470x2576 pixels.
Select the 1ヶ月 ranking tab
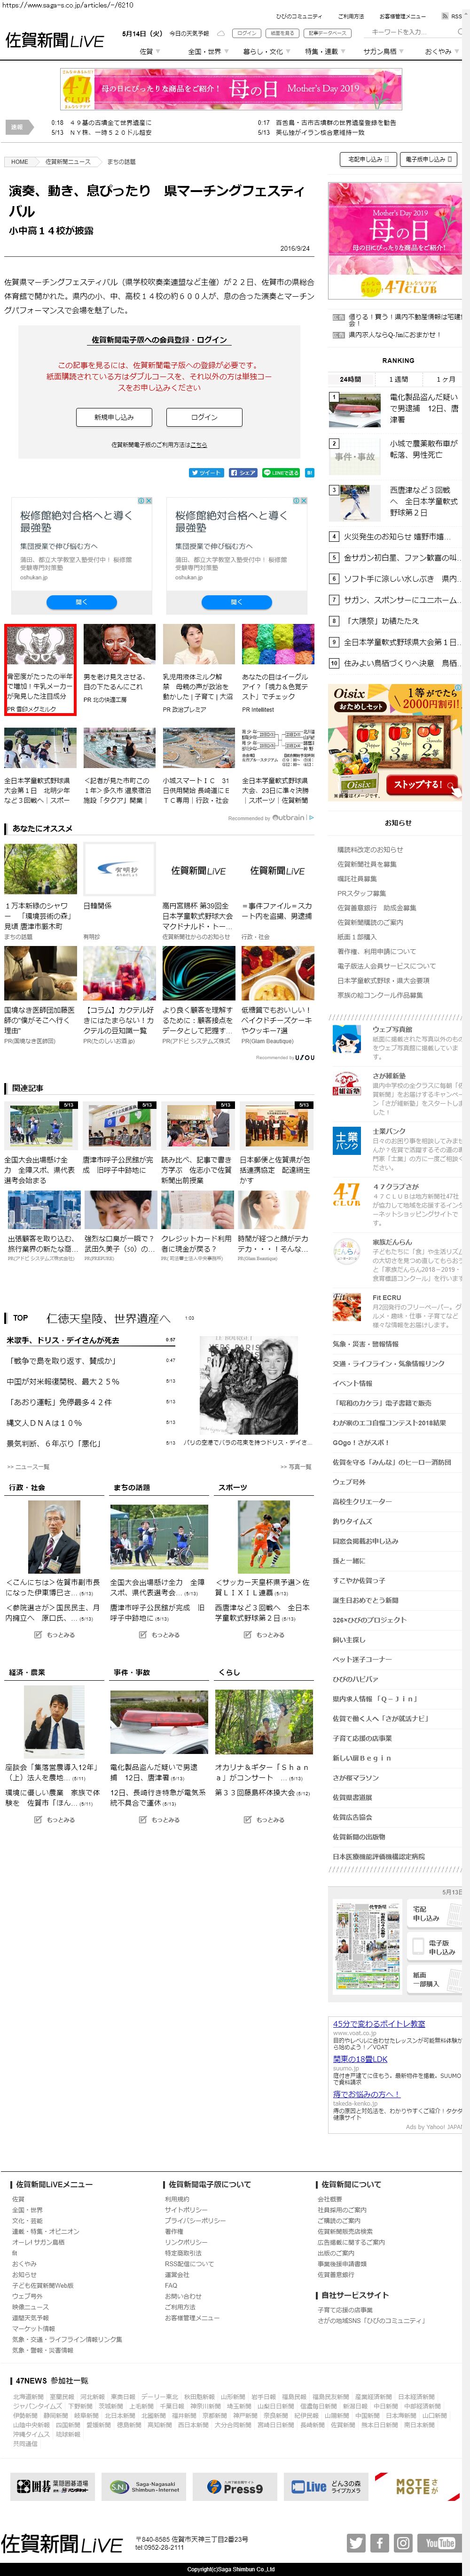tap(444, 379)
